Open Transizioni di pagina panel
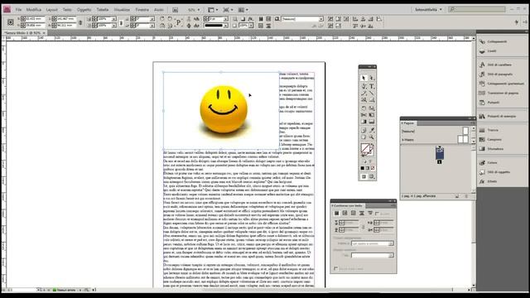This screenshot has width=530, height=298. click(503, 93)
